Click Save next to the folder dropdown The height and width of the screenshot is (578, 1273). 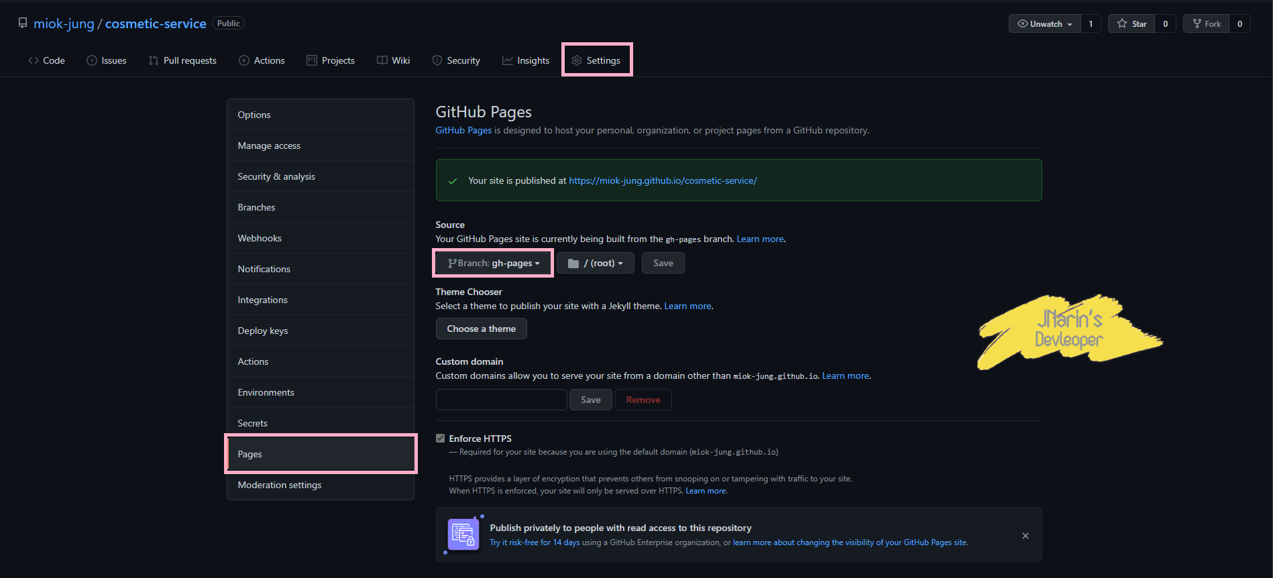pyautogui.click(x=663, y=263)
